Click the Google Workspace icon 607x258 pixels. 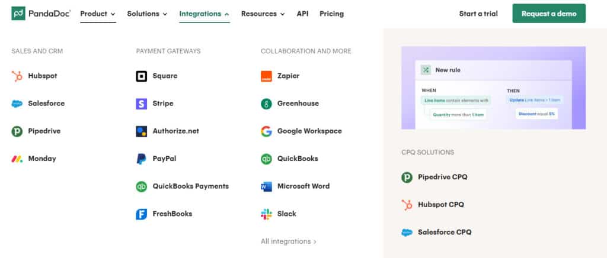point(266,131)
